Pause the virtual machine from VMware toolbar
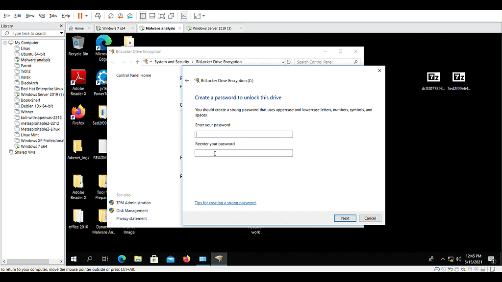This screenshot has height=282, width=502. [80, 16]
